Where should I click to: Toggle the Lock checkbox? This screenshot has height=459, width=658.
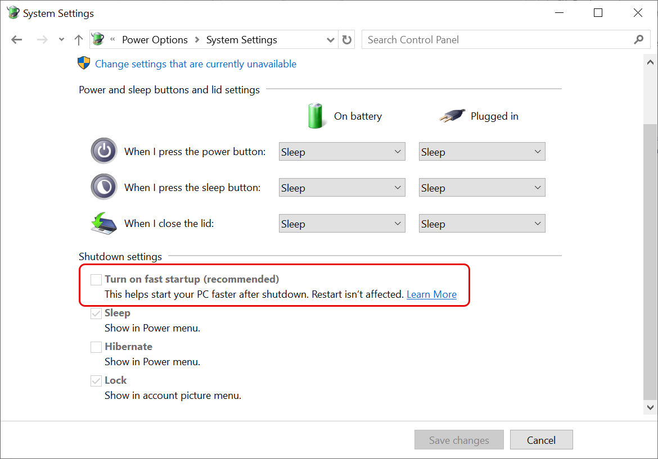point(96,380)
